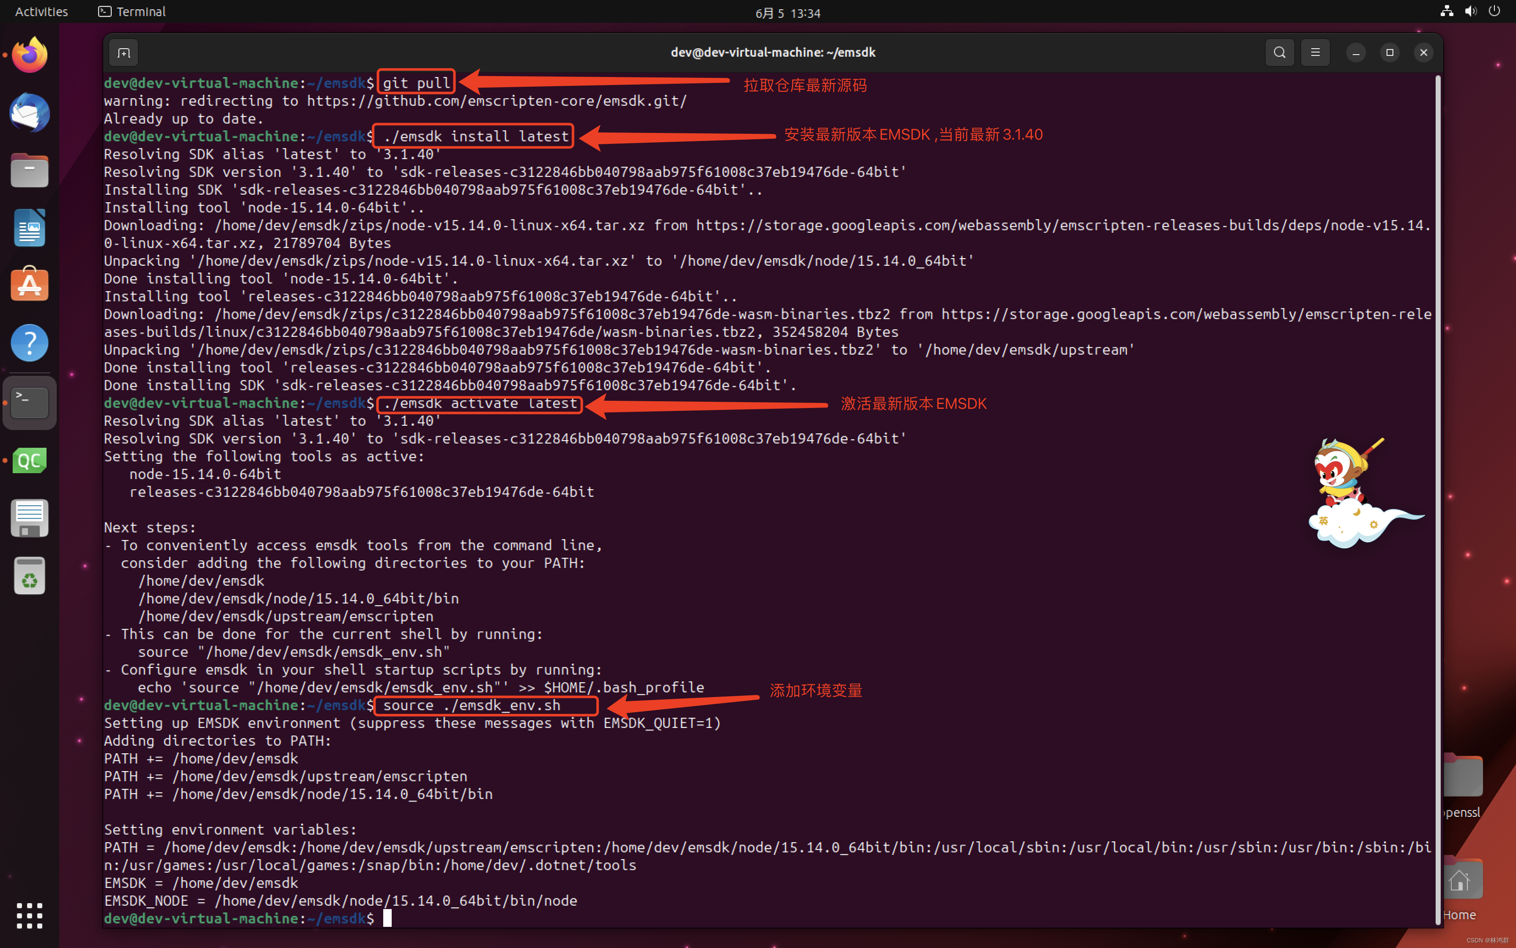Click Activities in the top bar
1516x948 pixels.
pos(41,11)
